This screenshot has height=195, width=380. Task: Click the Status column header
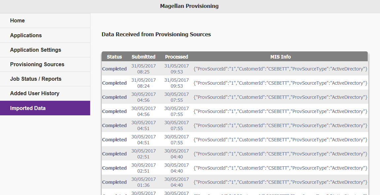click(114, 57)
